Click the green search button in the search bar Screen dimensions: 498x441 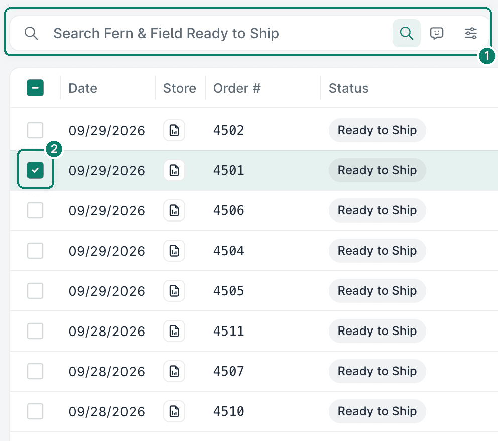click(407, 33)
